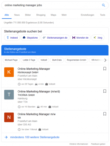
Task: Click the Indeed logo icon
Action: click(x=8, y=38)
